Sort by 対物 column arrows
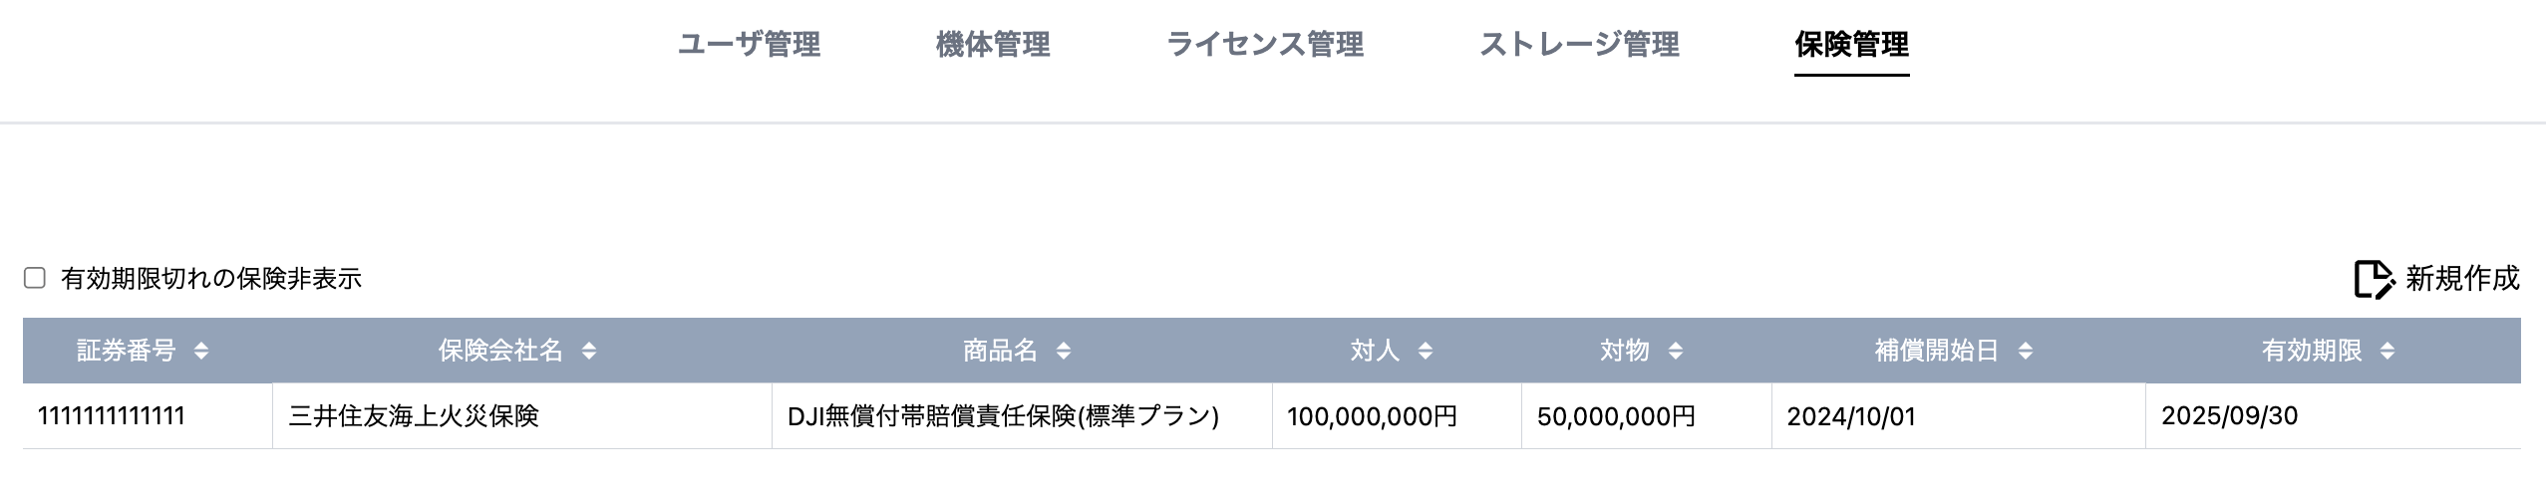 (1676, 351)
